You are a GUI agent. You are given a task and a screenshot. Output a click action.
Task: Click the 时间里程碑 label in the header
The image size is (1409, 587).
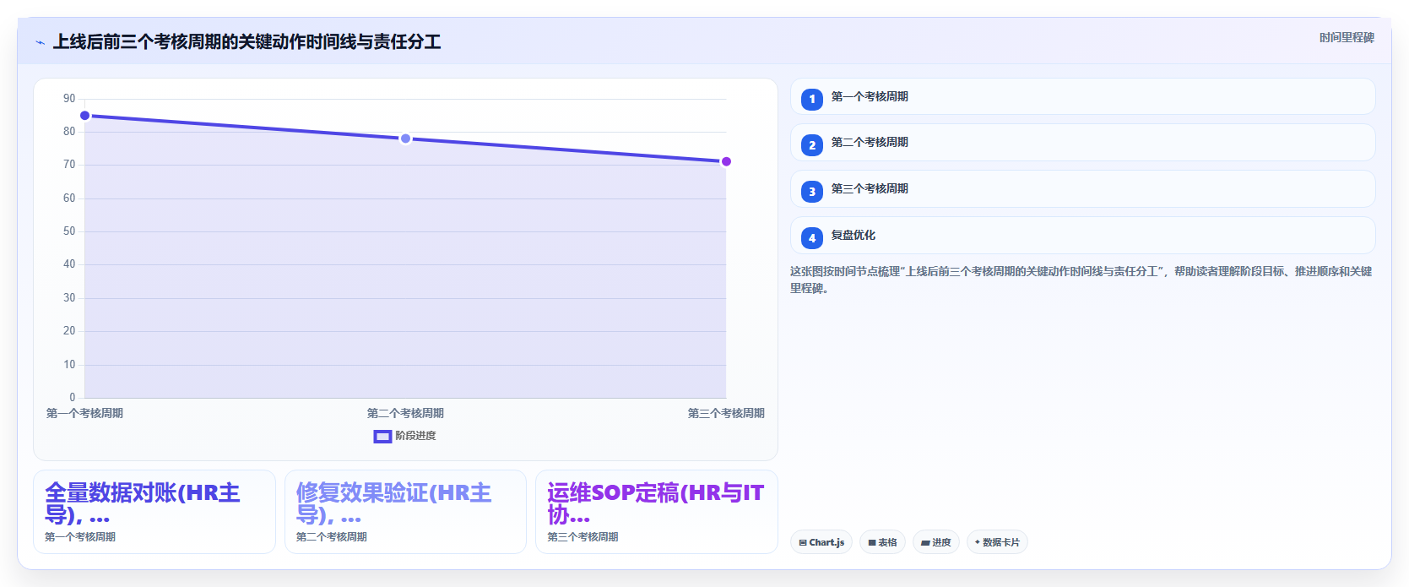tap(1347, 38)
